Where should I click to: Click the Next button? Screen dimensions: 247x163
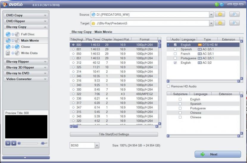tap(218, 154)
